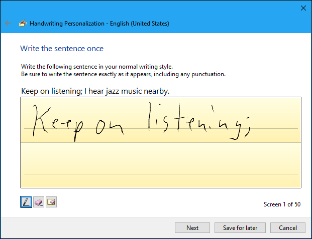Click the first handwriting line area
Image resolution: width=312 pixels, height=239 pixels.
pyautogui.click(x=161, y=120)
